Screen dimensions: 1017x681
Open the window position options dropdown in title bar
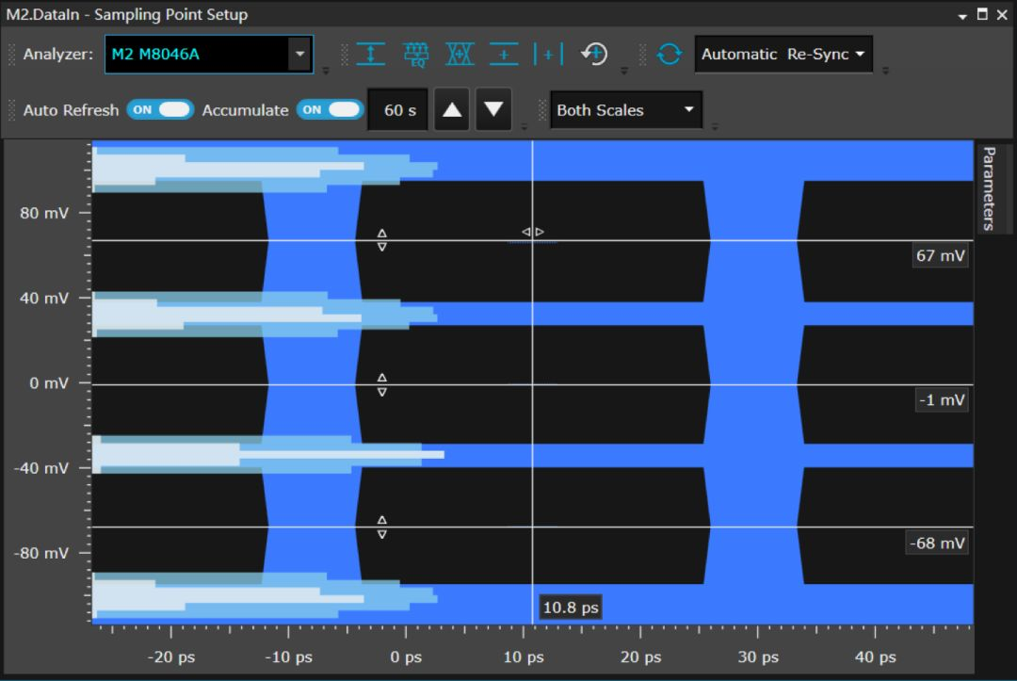click(962, 16)
